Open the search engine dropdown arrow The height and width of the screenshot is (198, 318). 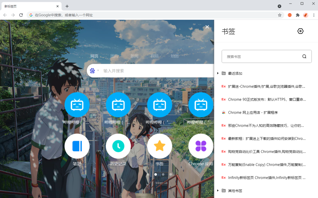[98, 71]
